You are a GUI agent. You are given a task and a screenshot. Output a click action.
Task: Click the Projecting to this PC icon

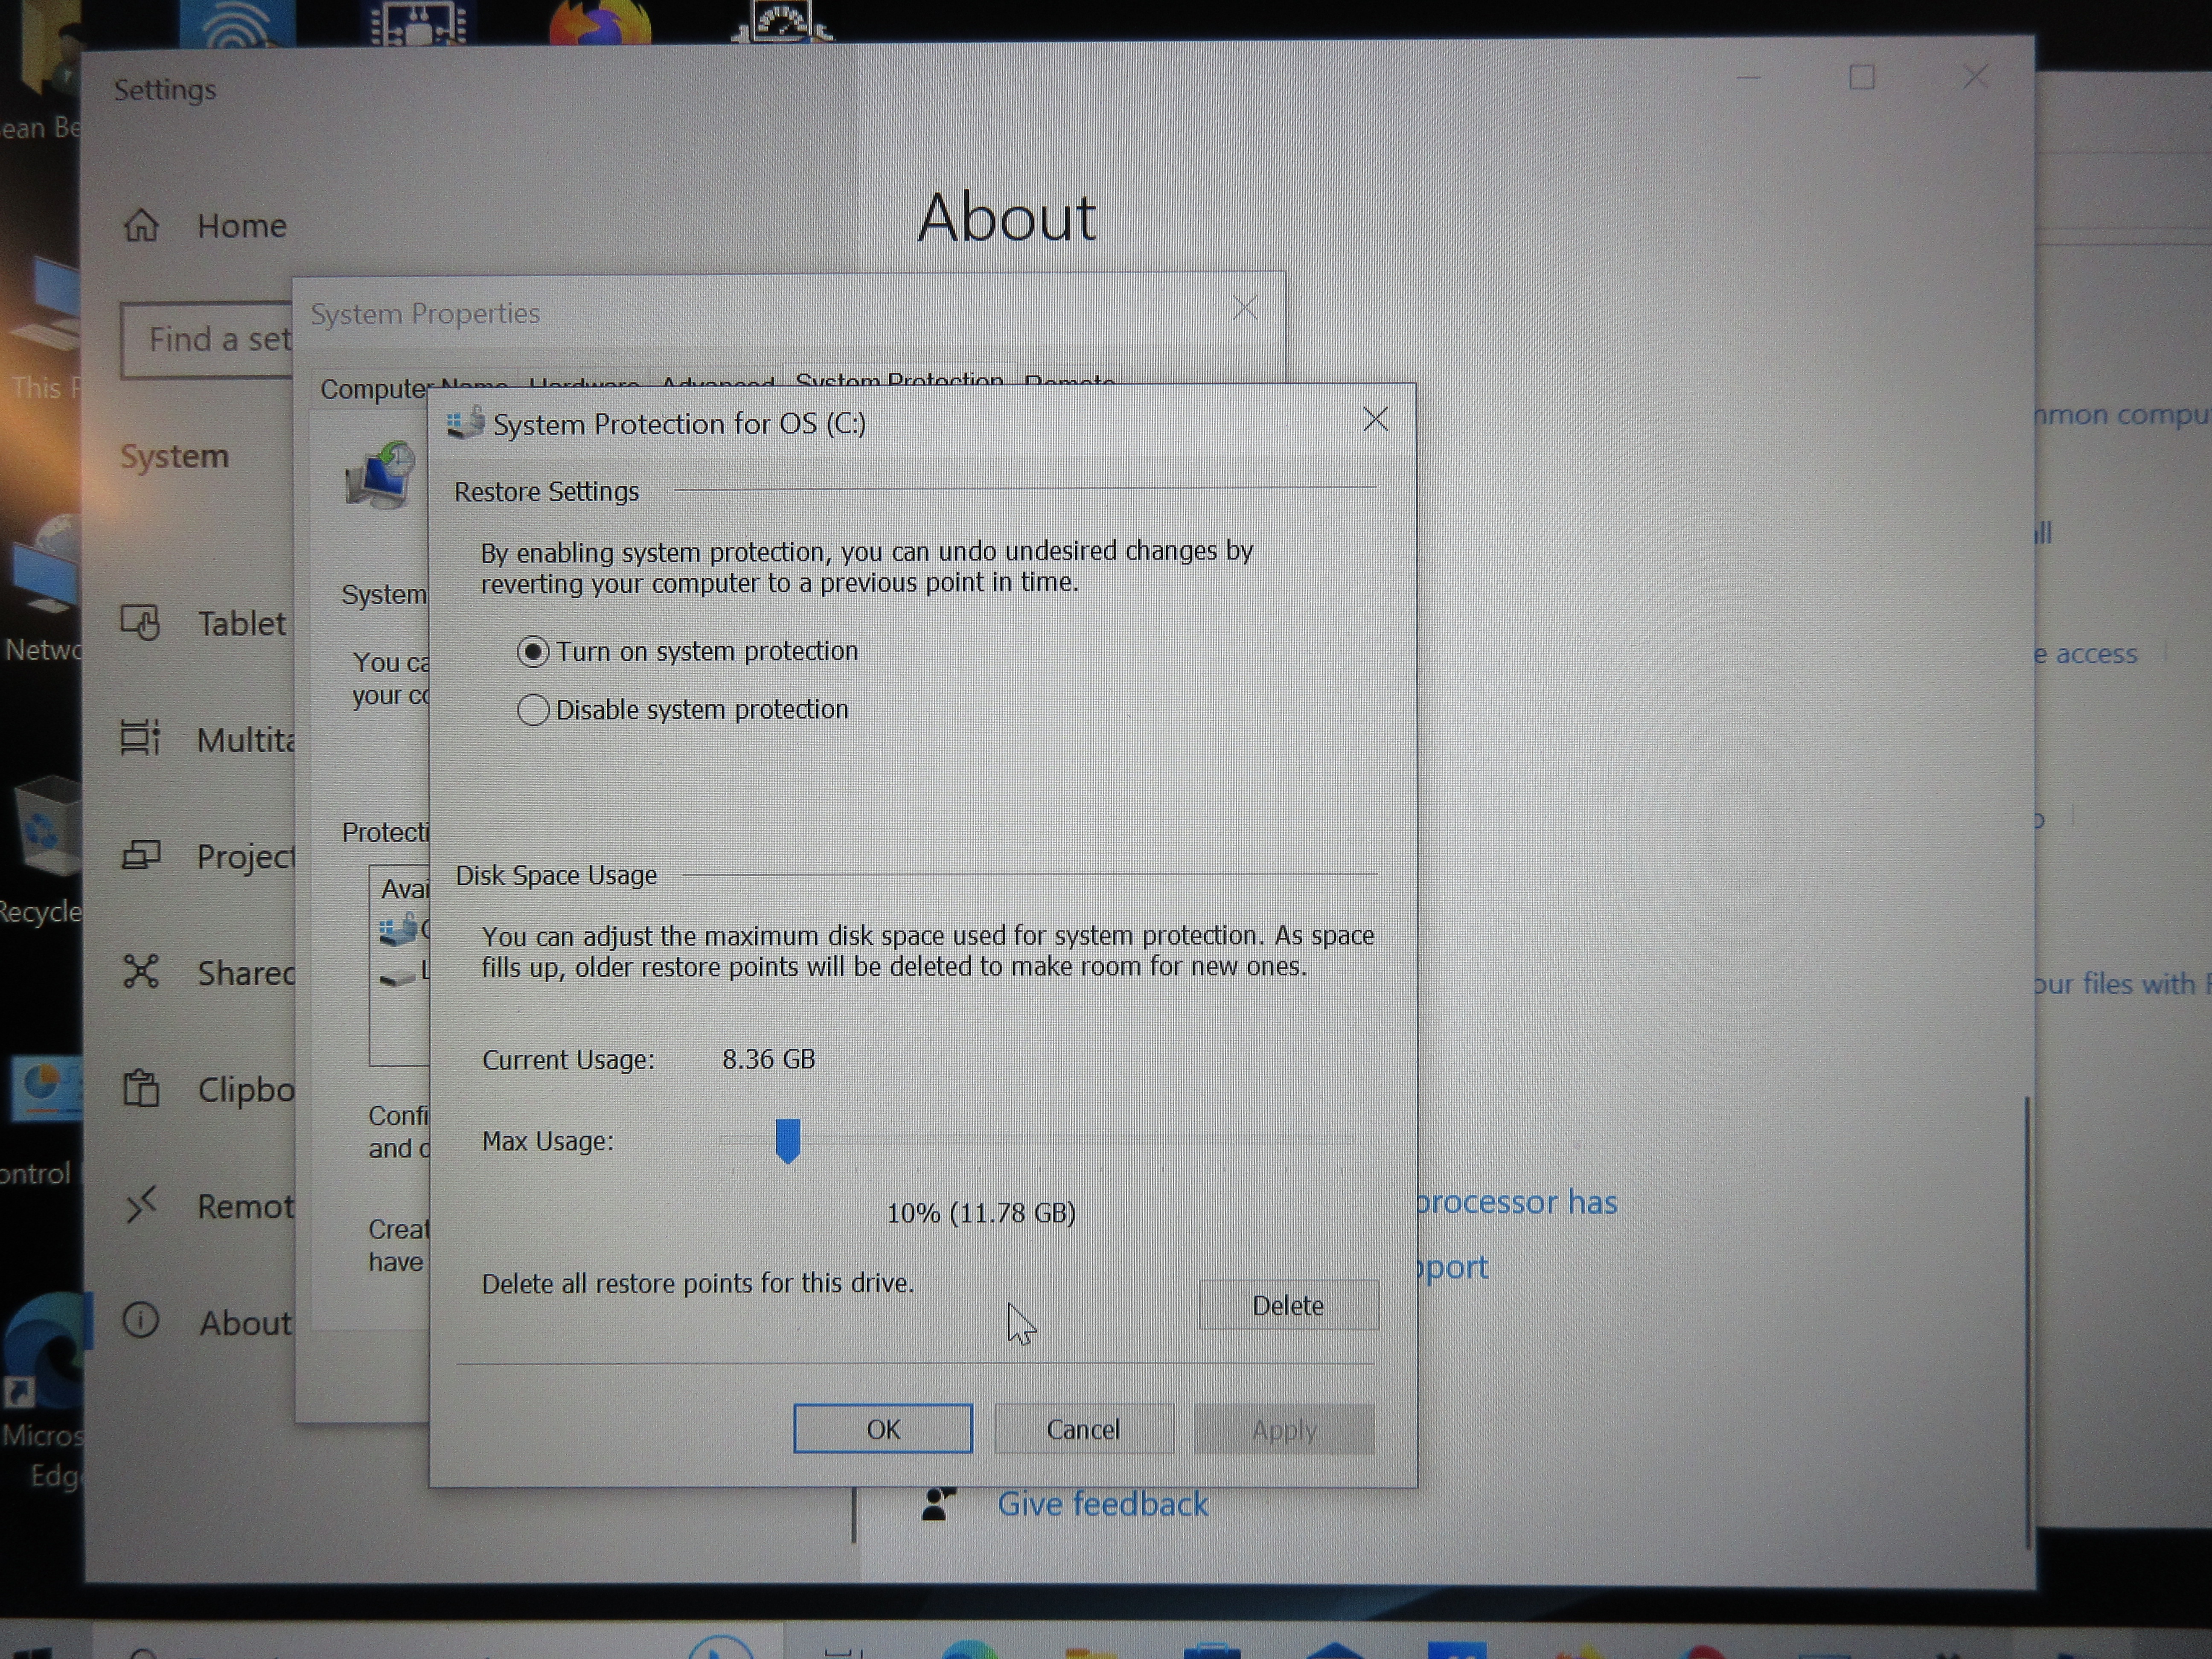tap(141, 856)
